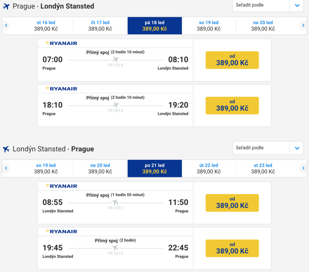Click the plane icon above flight FR 1014
This screenshot has width=309, height=272.
116,59
